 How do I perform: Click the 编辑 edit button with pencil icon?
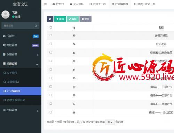[x=73, y=19]
